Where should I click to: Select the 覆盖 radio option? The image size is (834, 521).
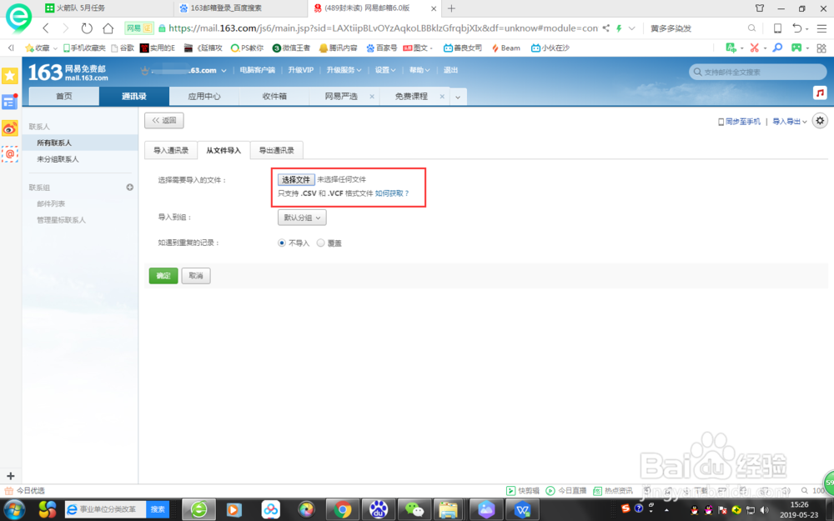320,243
